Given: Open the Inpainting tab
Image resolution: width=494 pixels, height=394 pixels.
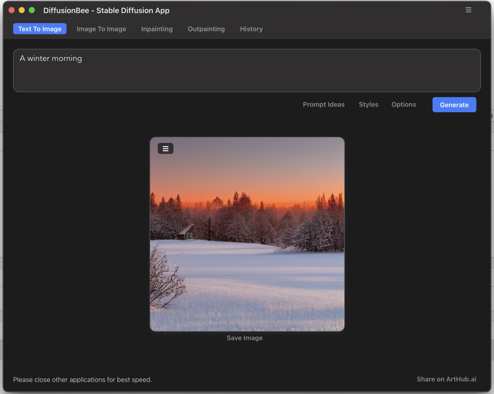Looking at the screenshot, I should tap(157, 29).
